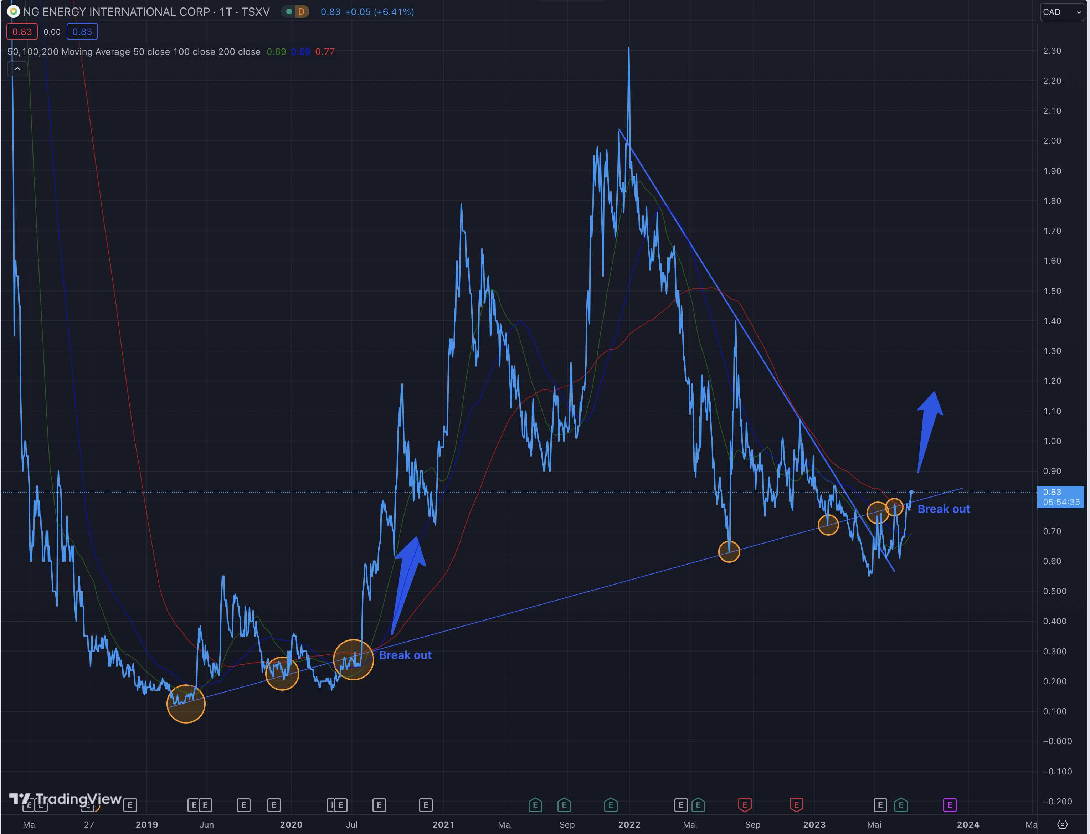Click the purple upcoming earnings E marker
1090x834 pixels.
949,805
